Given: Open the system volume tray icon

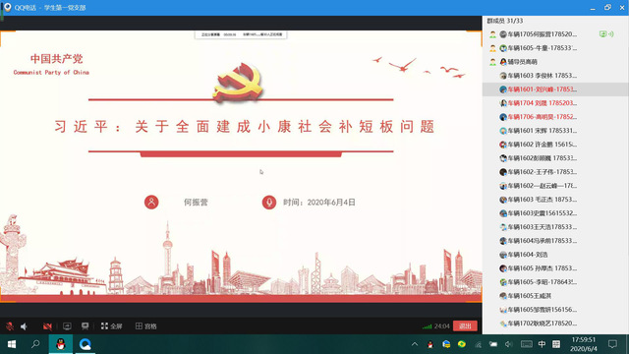Looking at the screenshot, I should (509, 344).
